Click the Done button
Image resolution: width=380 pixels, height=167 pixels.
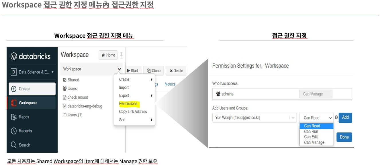tap(344, 137)
